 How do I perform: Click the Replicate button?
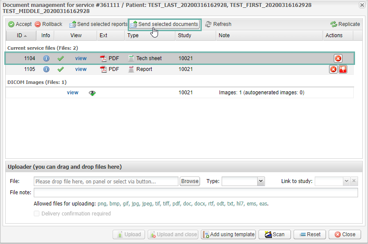tap(345, 24)
